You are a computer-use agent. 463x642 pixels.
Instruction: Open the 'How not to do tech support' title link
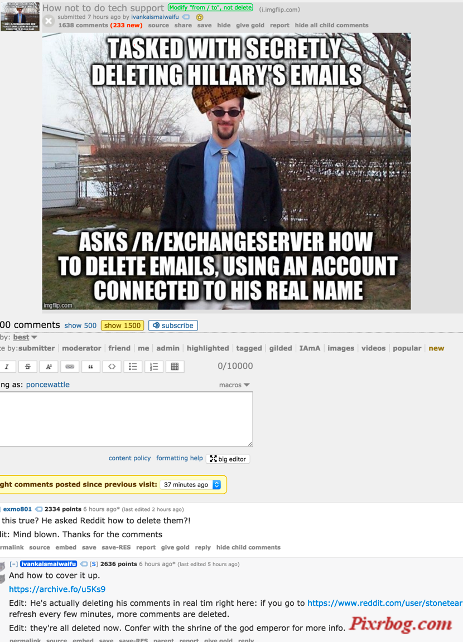[x=103, y=8]
